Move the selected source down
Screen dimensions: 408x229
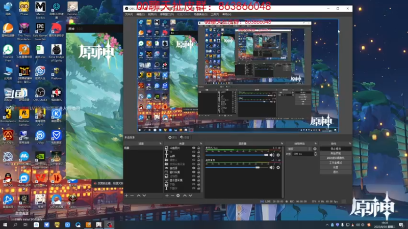tap(190, 195)
